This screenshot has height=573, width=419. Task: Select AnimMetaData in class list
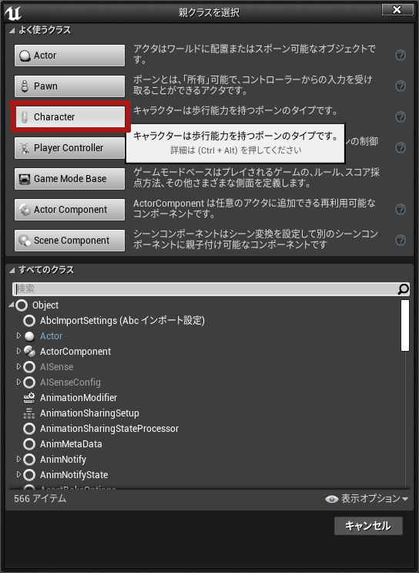[x=71, y=444]
